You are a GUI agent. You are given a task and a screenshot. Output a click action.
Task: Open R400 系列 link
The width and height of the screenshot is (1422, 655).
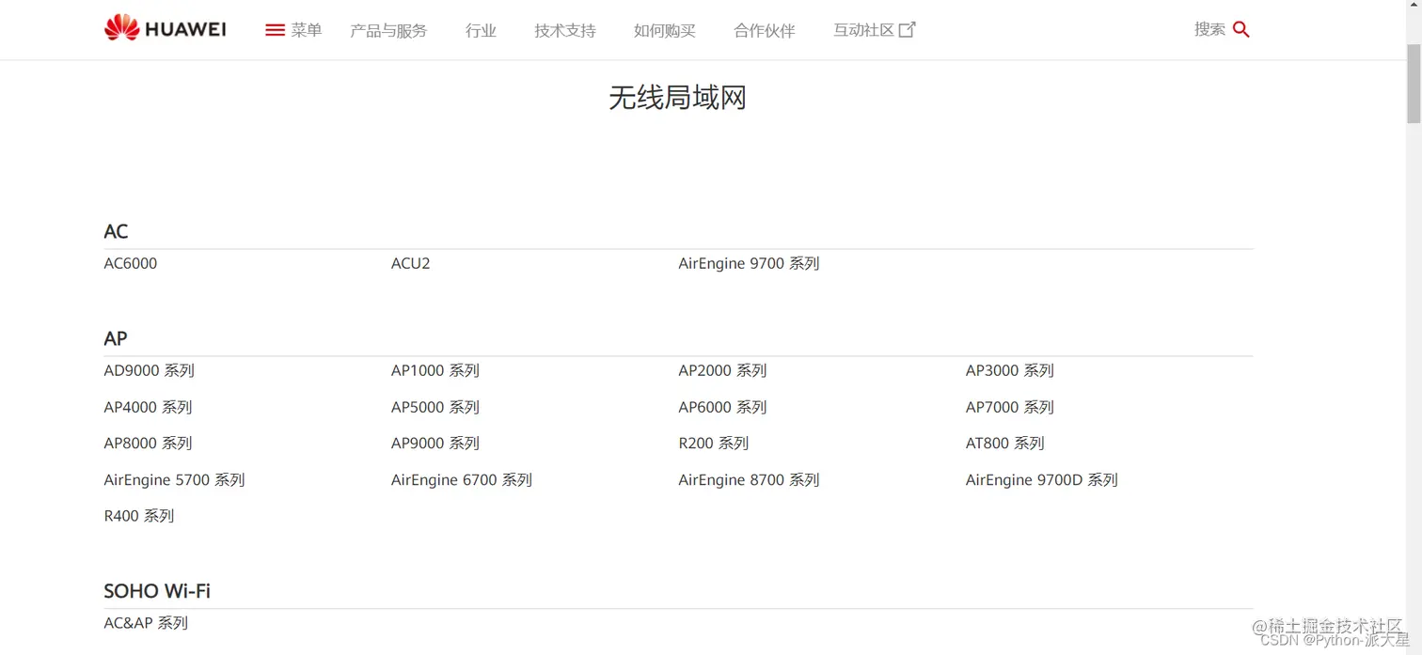[x=139, y=515]
